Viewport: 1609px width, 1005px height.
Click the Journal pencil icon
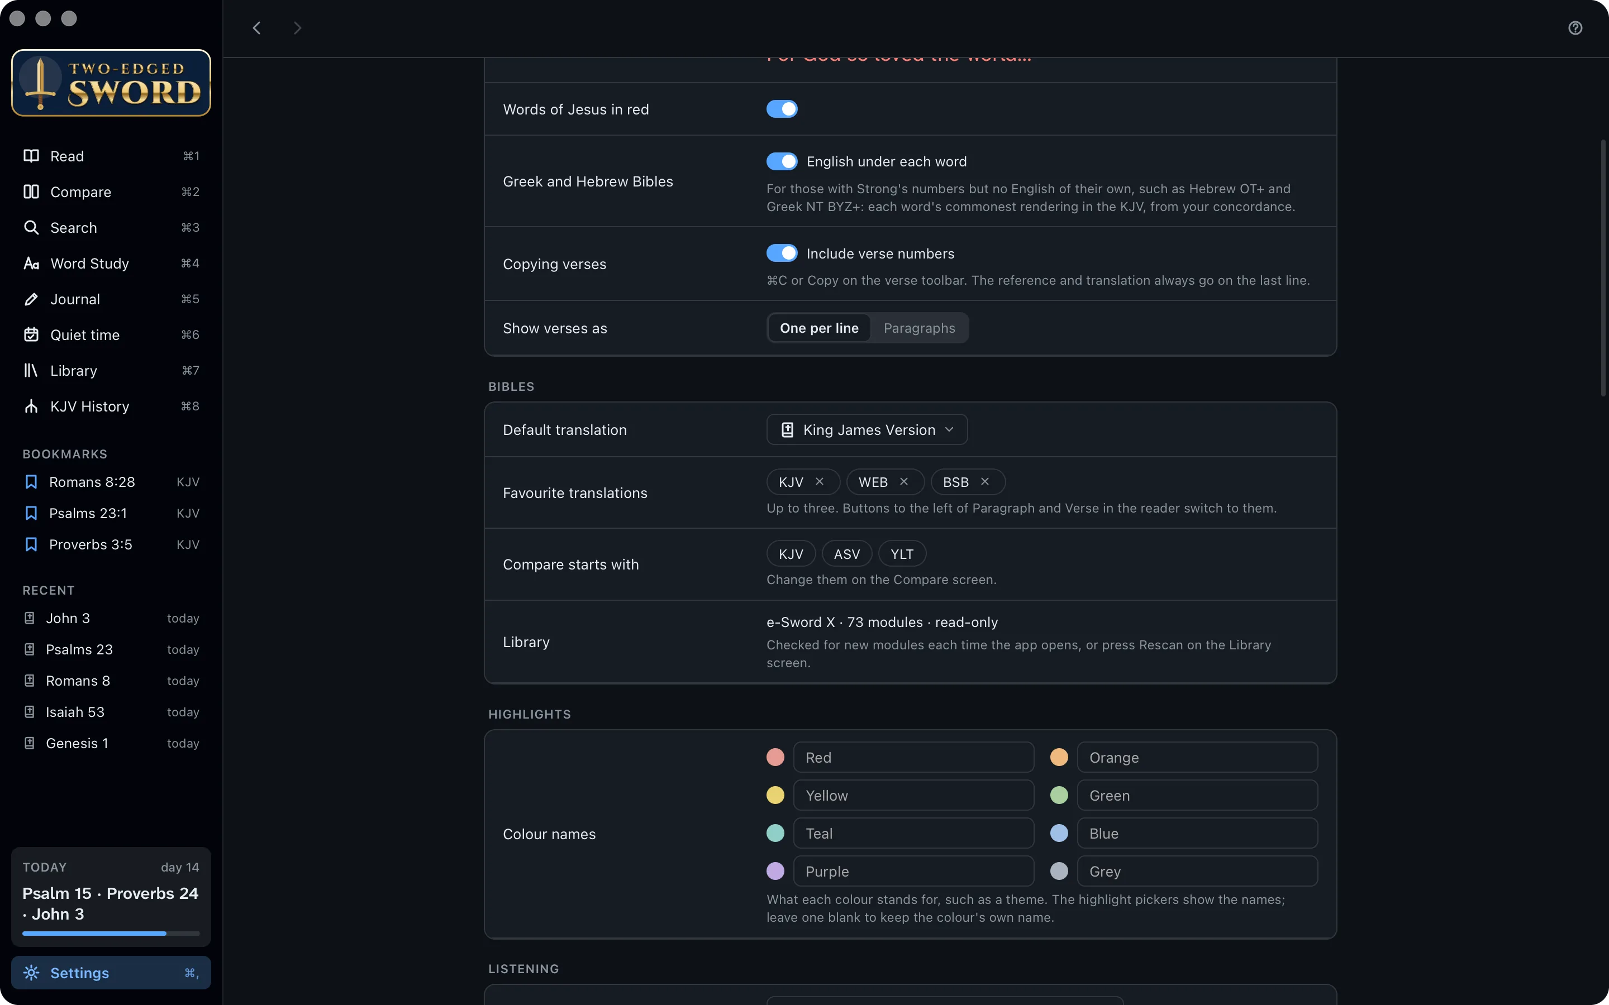coord(31,300)
